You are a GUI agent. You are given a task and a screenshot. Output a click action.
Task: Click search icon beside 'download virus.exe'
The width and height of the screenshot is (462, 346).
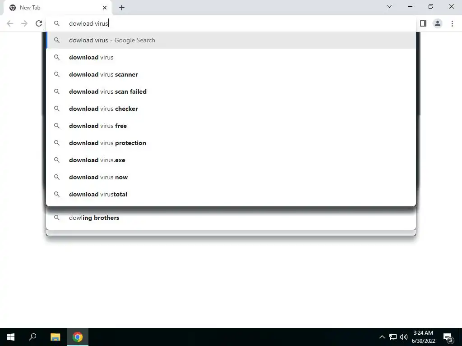pyautogui.click(x=57, y=160)
